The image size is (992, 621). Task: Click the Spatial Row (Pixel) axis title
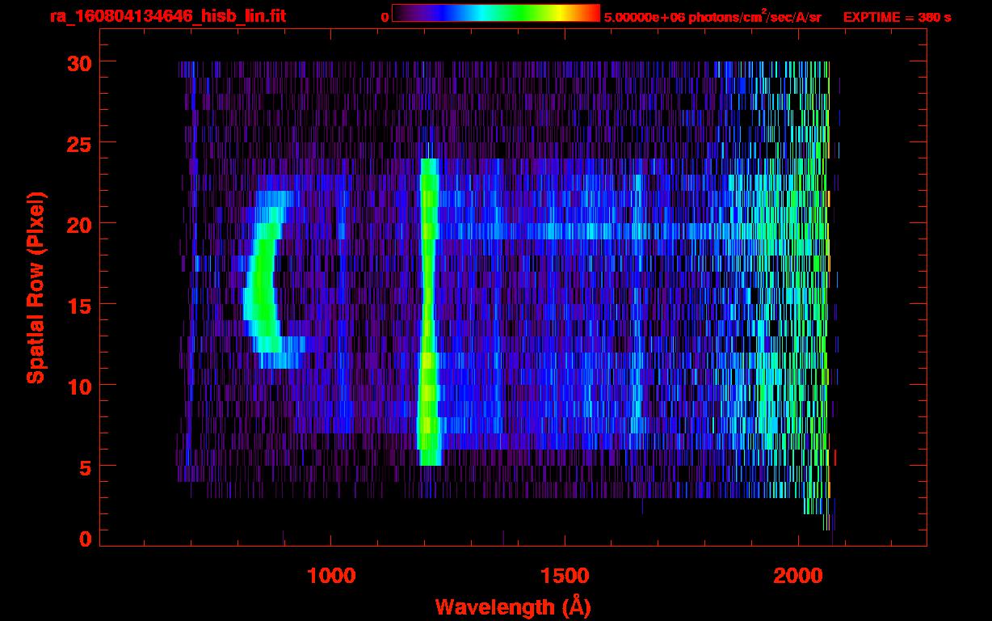[x=36, y=287]
